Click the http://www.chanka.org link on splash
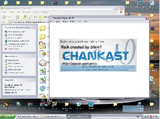Image resolution: width=160 pixels, height=119 pixels. (97, 70)
